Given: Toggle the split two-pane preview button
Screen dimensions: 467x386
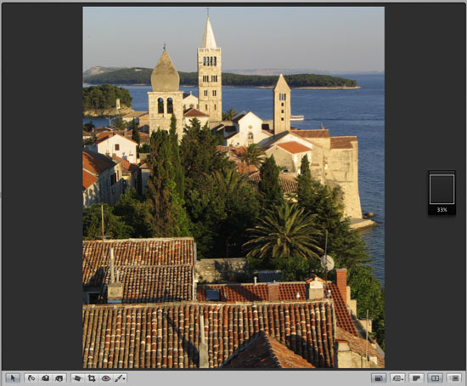Looking at the screenshot, I should pos(435,378).
